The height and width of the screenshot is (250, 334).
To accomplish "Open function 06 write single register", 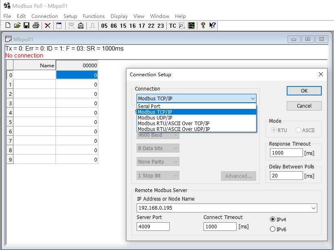I will tap(114, 26).
